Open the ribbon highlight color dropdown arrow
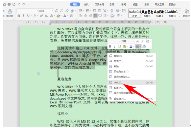 coord(61,16)
